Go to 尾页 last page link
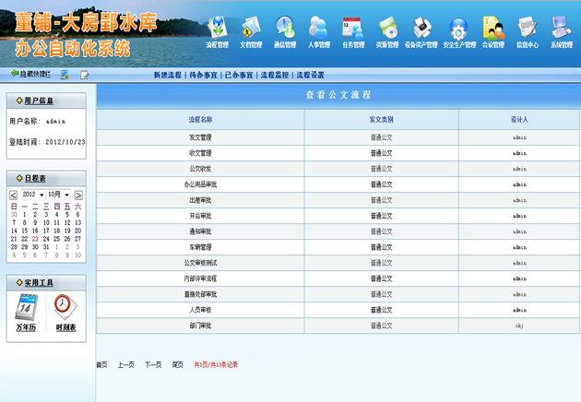Viewport: 581px width, 402px height. [177, 365]
